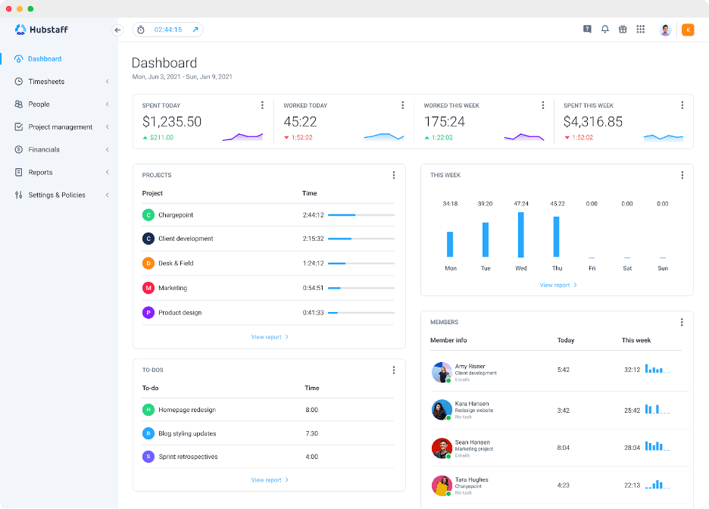Click the orange K organization badge
The image size is (709, 509).
pos(688,30)
